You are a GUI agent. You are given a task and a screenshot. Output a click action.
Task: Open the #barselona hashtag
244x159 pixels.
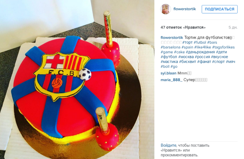[x=170, y=47]
